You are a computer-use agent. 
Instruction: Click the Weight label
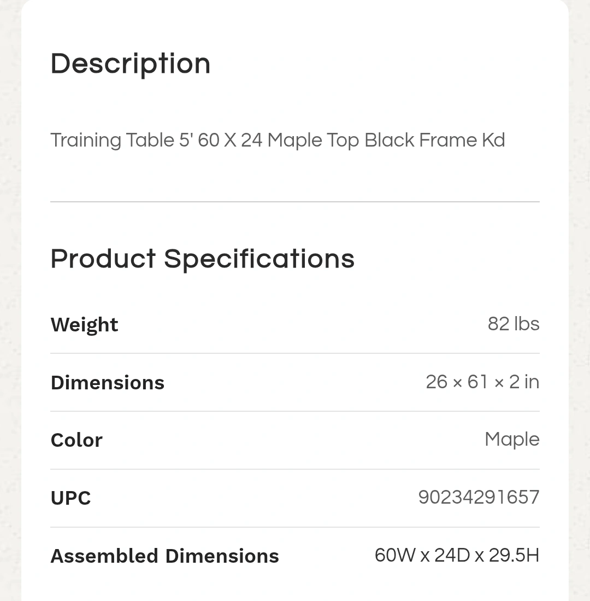84,325
